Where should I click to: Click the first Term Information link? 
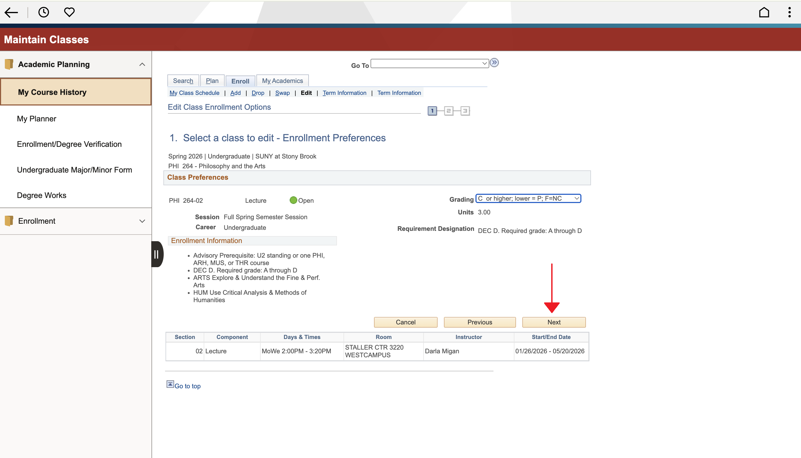[x=344, y=93]
